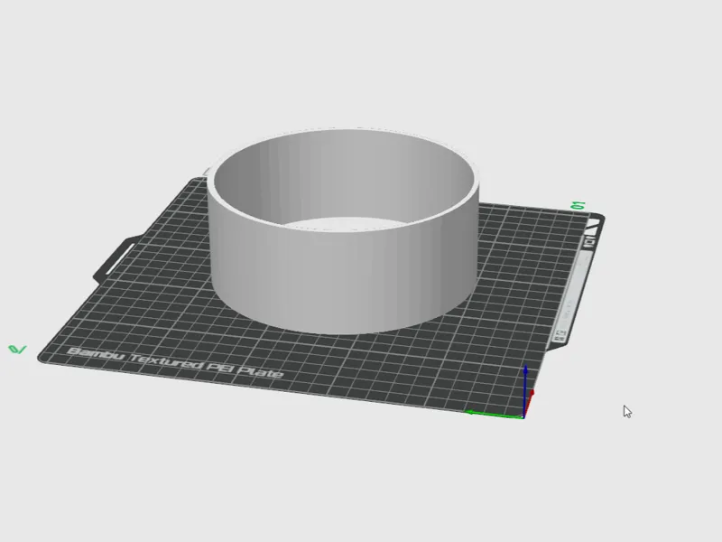The height and width of the screenshot is (542, 722).
Task: Click the QR code marking on plate strip
Action: tap(560, 335)
